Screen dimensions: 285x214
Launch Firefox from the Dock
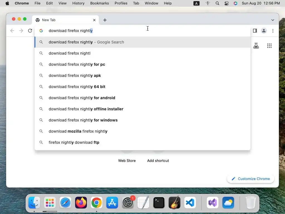81,203
